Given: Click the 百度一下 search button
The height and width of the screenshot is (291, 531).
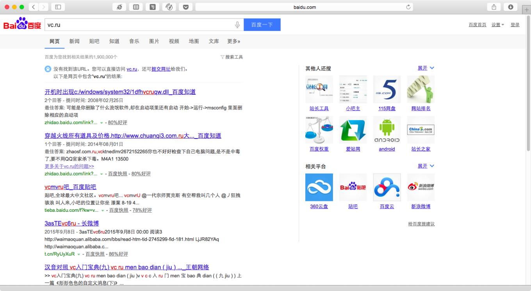Looking at the screenshot, I should 262,25.
